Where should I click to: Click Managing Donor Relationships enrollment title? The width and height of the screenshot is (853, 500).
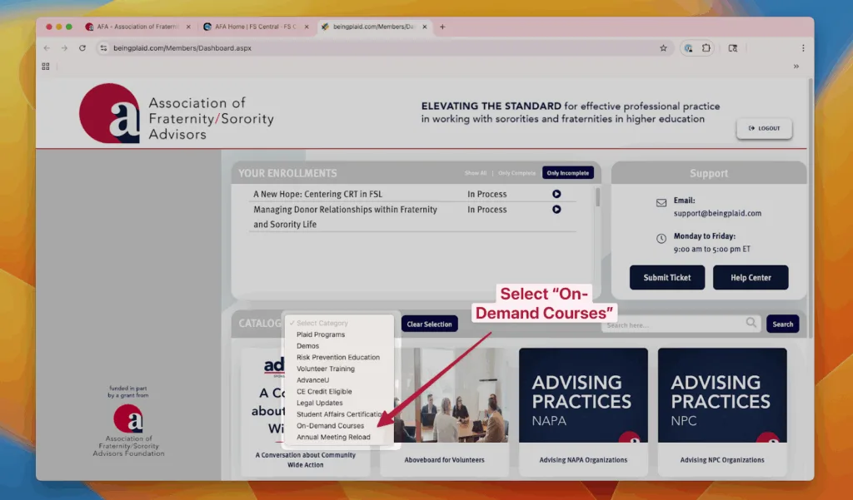click(345, 217)
